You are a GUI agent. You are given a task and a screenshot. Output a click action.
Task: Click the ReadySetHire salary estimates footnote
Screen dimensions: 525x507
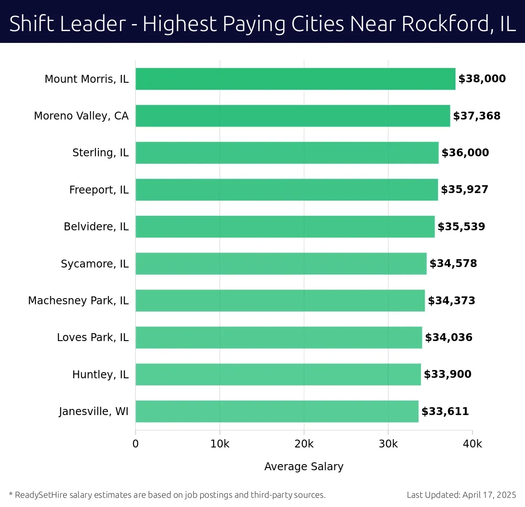pos(167,495)
